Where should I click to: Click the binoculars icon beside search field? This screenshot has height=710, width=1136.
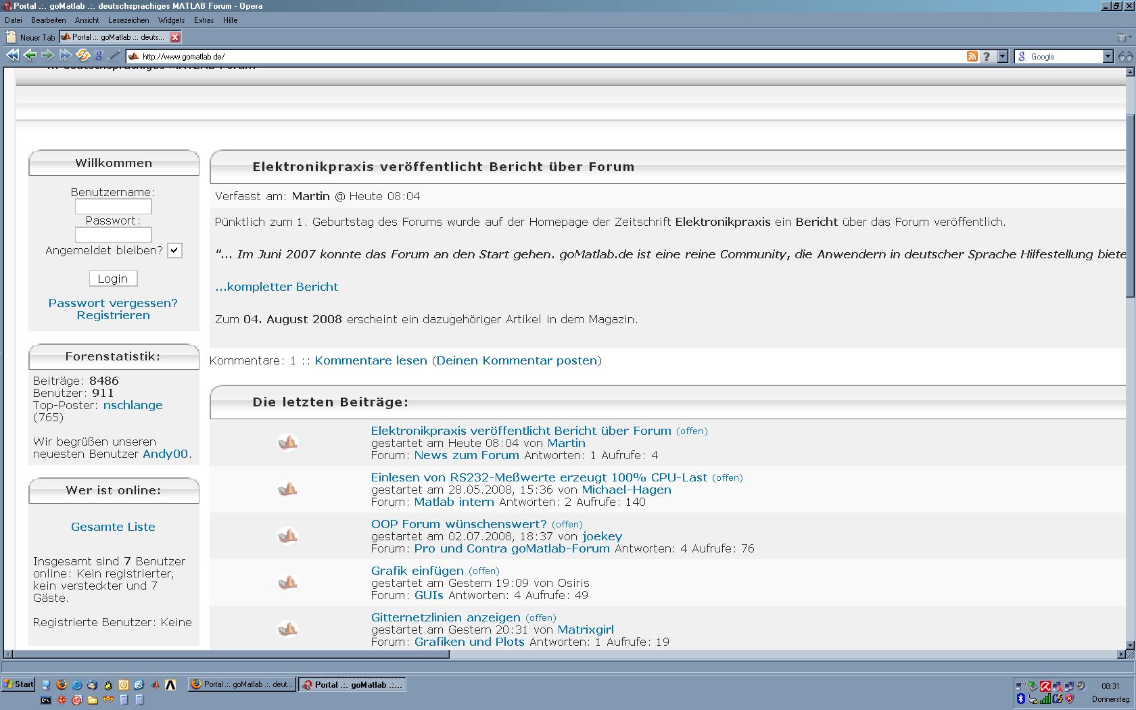tap(1125, 57)
